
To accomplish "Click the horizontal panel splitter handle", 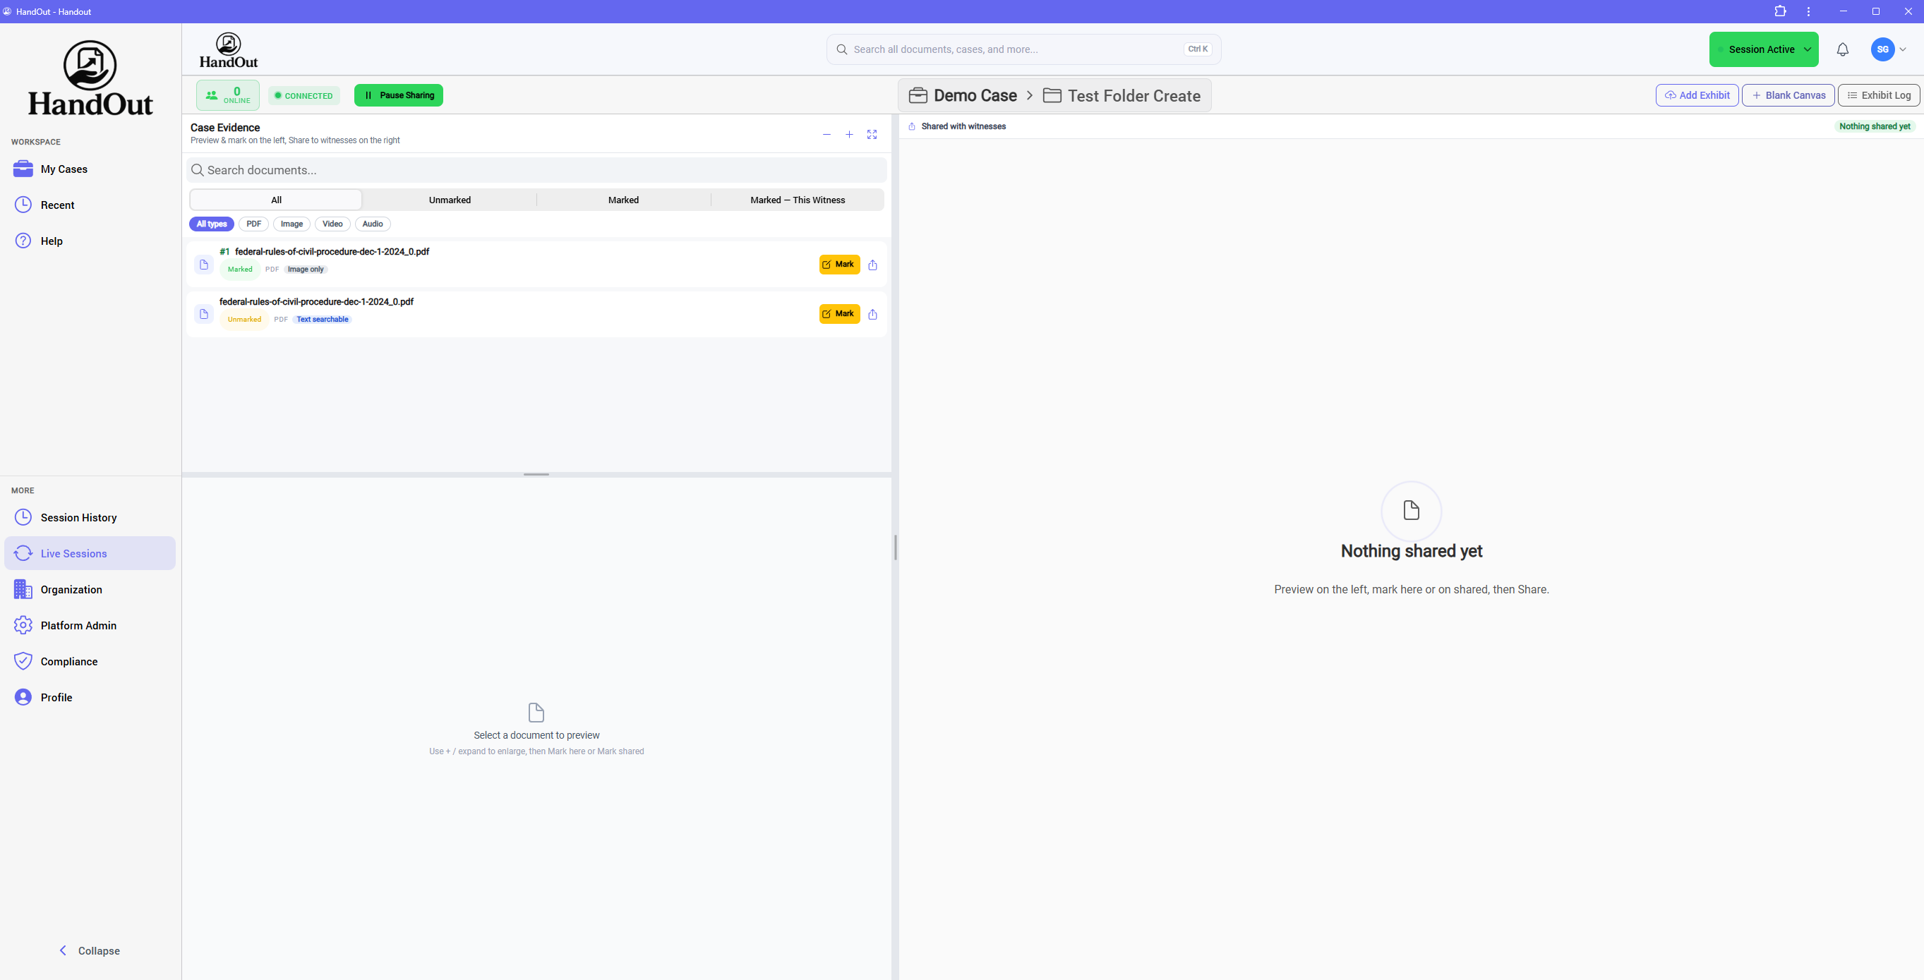I will point(536,474).
